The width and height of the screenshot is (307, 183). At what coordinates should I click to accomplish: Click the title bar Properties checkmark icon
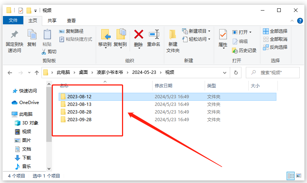(x=21, y=10)
